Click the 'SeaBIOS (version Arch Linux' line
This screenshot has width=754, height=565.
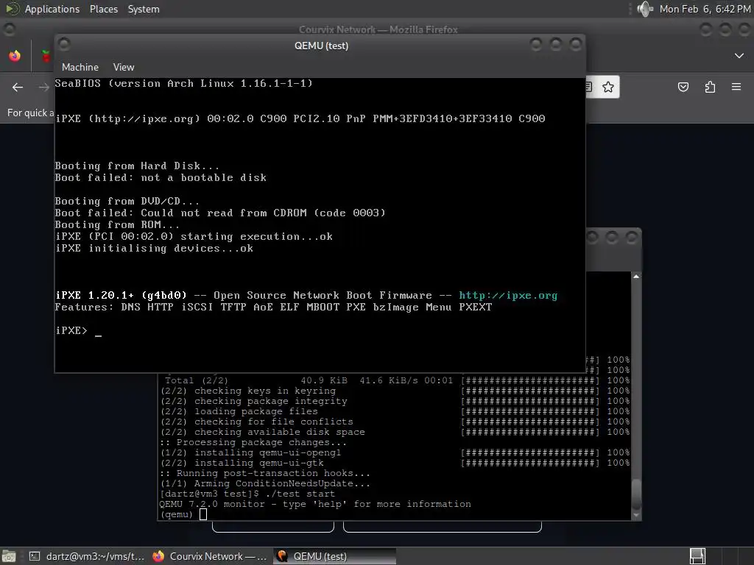(183, 84)
